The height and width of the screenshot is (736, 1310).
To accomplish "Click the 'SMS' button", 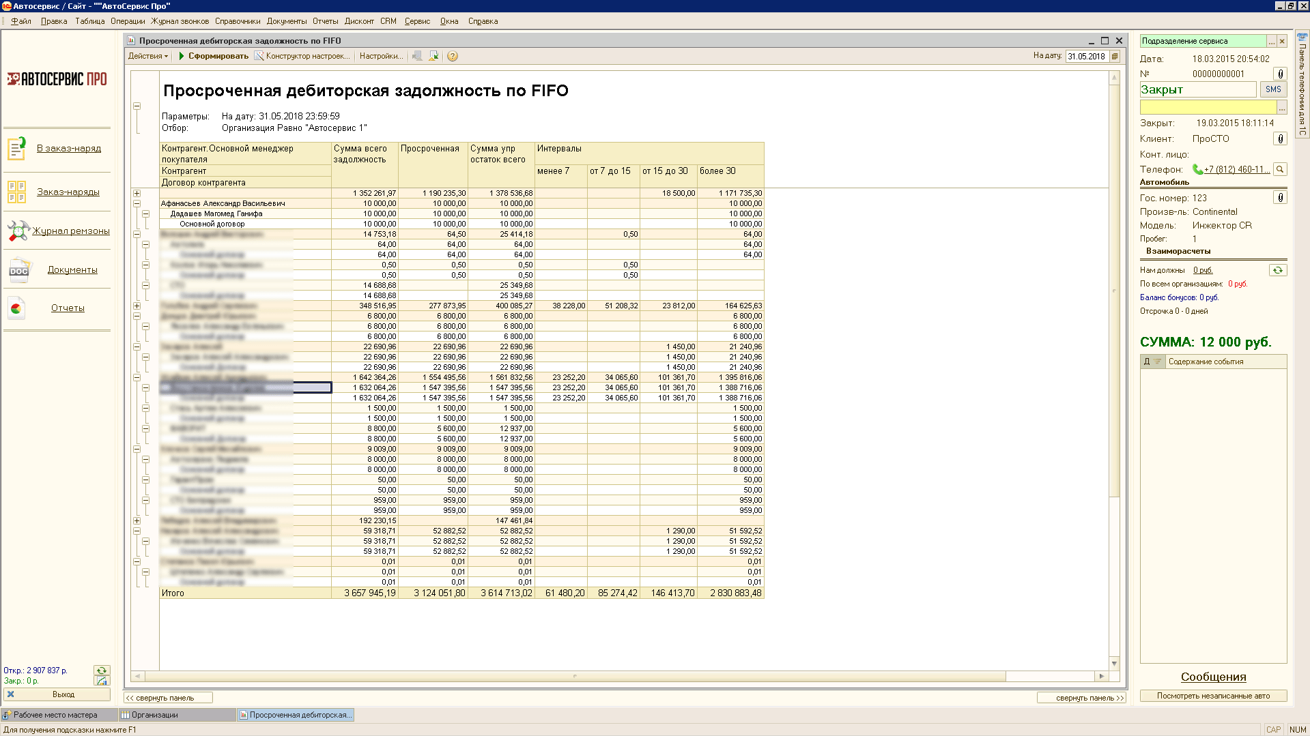I will coord(1272,89).
